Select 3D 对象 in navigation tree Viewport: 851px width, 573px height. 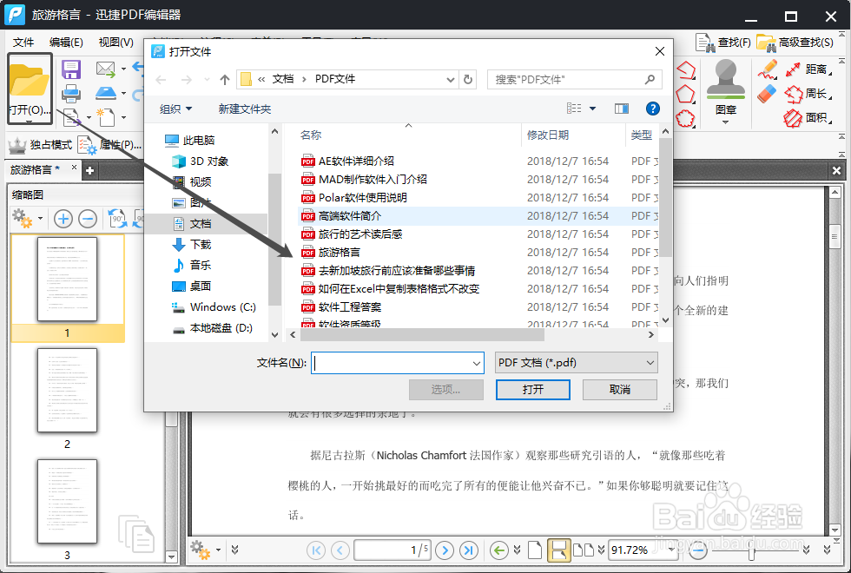pos(201,161)
